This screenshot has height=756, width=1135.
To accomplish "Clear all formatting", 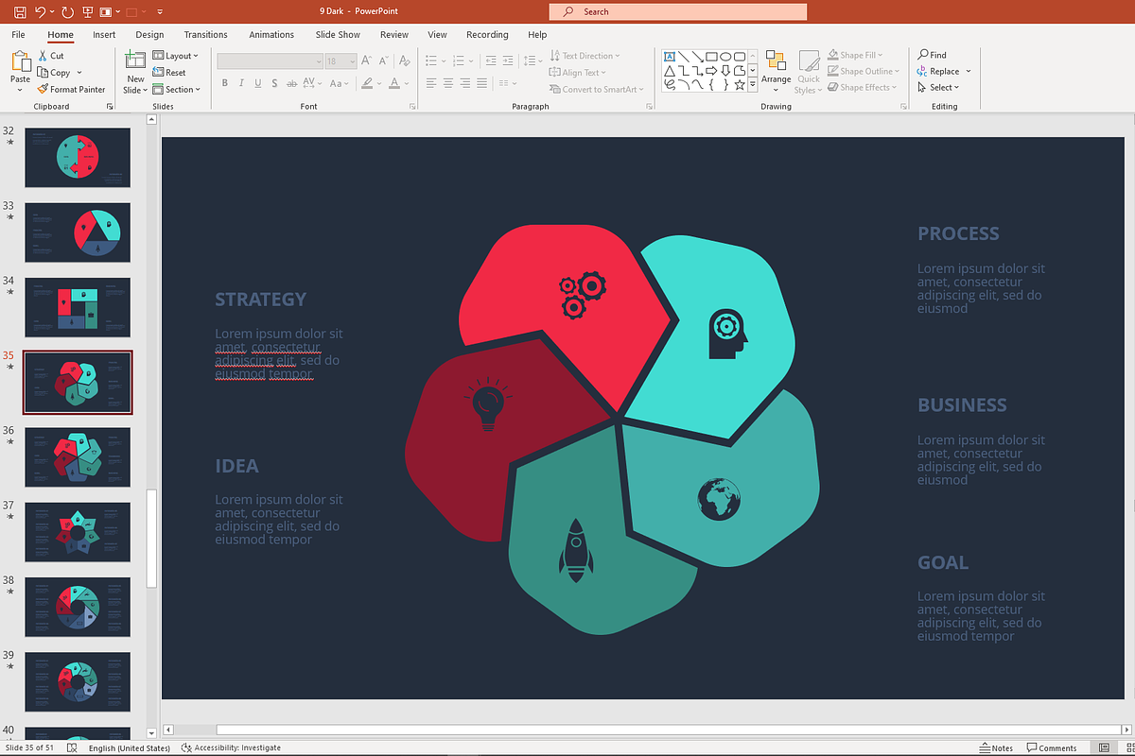I will pyautogui.click(x=405, y=60).
